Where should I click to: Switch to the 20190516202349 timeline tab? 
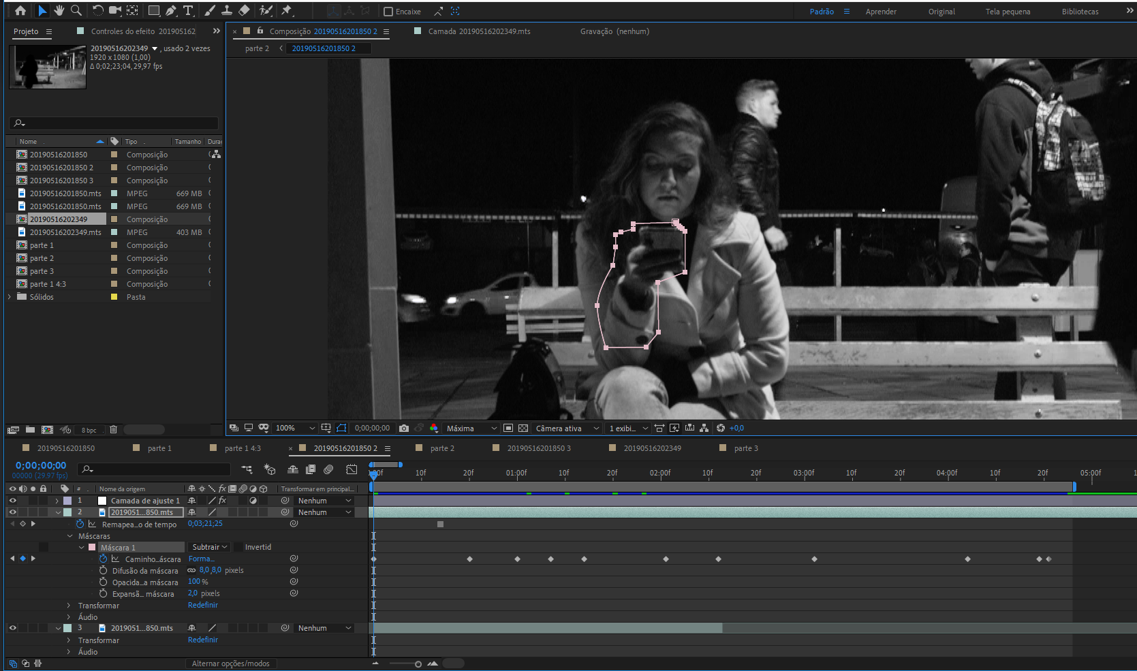click(652, 448)
